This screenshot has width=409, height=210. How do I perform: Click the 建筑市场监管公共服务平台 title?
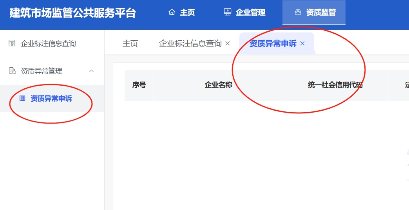click(73, 13)
